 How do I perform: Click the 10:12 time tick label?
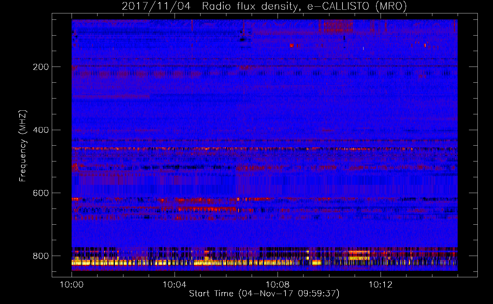(x=380, y=285)
